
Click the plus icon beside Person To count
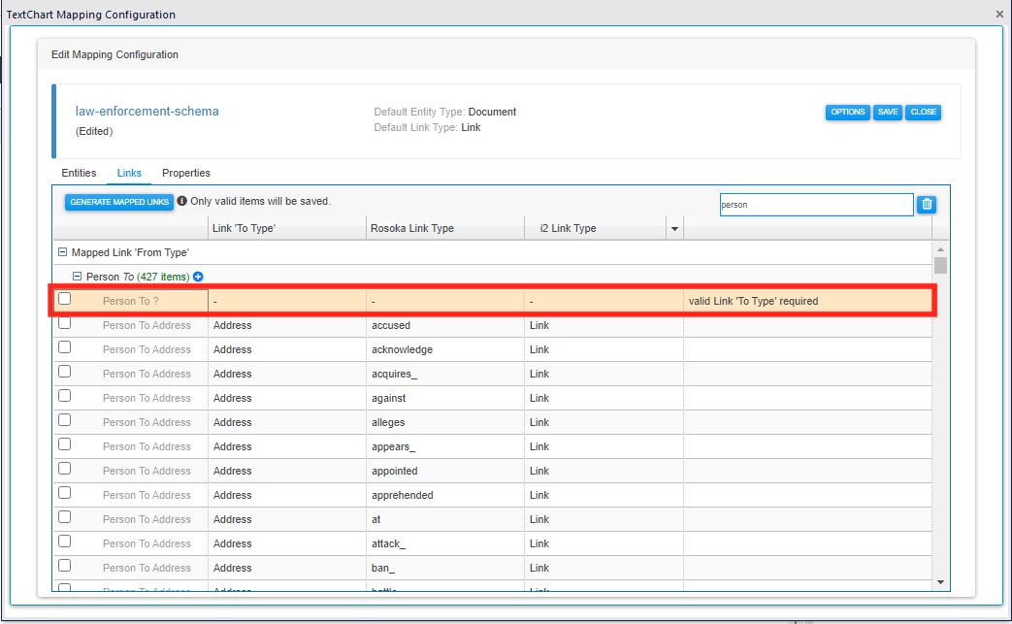click(x=199, y=277)
